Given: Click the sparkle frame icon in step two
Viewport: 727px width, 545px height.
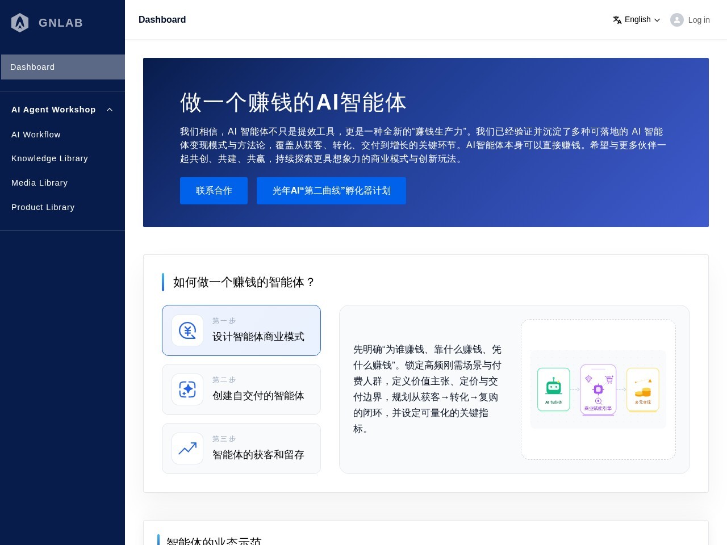Looking at the screenshot, I should (x=187, y=389).
